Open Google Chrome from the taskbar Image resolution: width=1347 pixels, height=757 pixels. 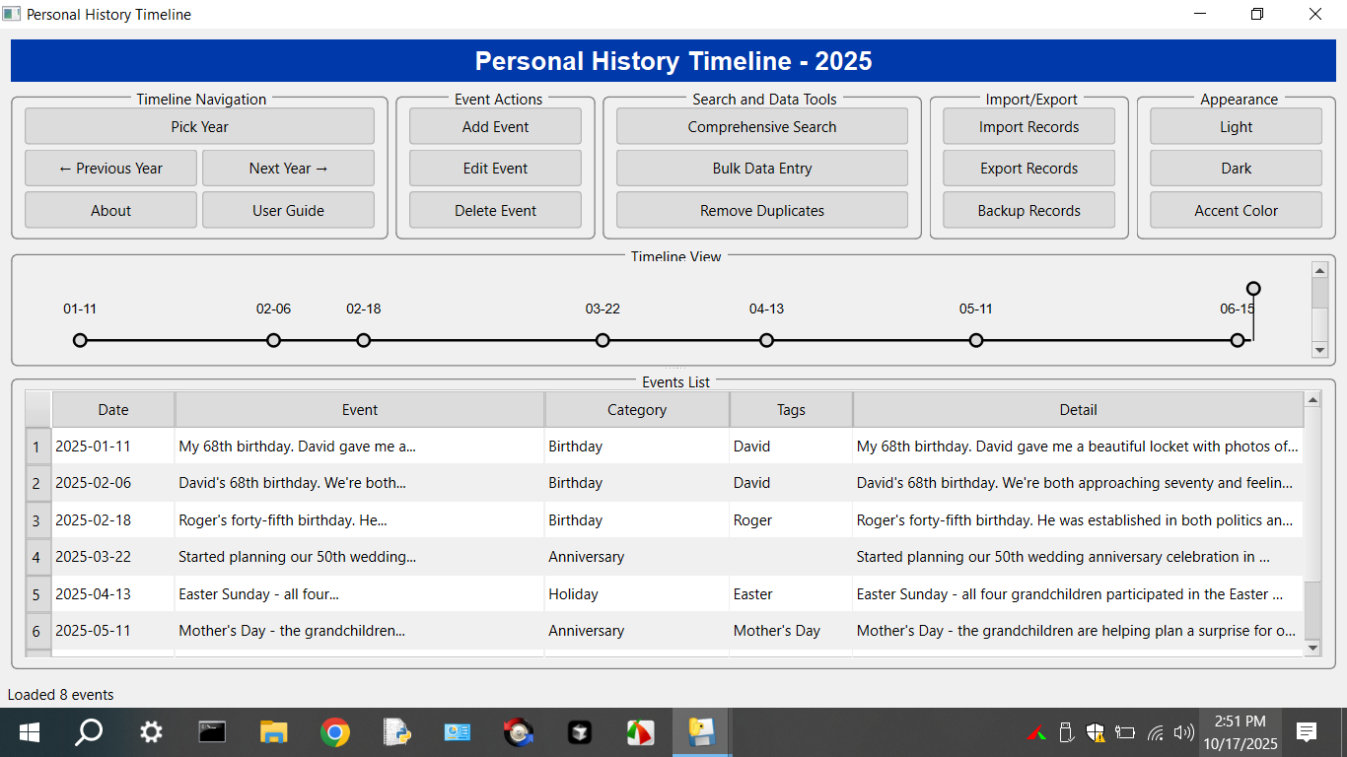335,732
